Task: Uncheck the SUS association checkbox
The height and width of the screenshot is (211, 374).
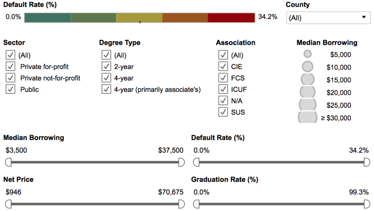Action: 223,112
